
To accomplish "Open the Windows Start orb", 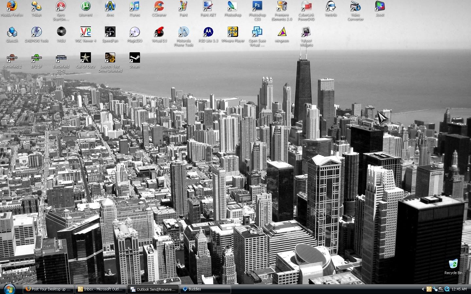I will coord(9,289).
